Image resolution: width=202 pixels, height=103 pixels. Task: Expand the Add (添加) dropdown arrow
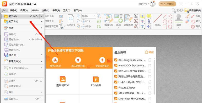pos(118,27)
